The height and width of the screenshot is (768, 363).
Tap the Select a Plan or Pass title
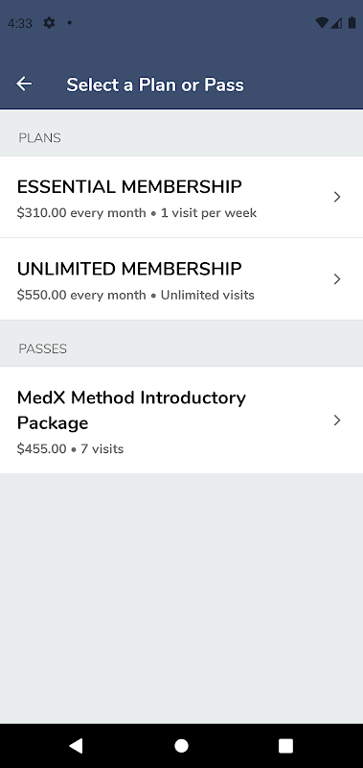pos(155,84)
